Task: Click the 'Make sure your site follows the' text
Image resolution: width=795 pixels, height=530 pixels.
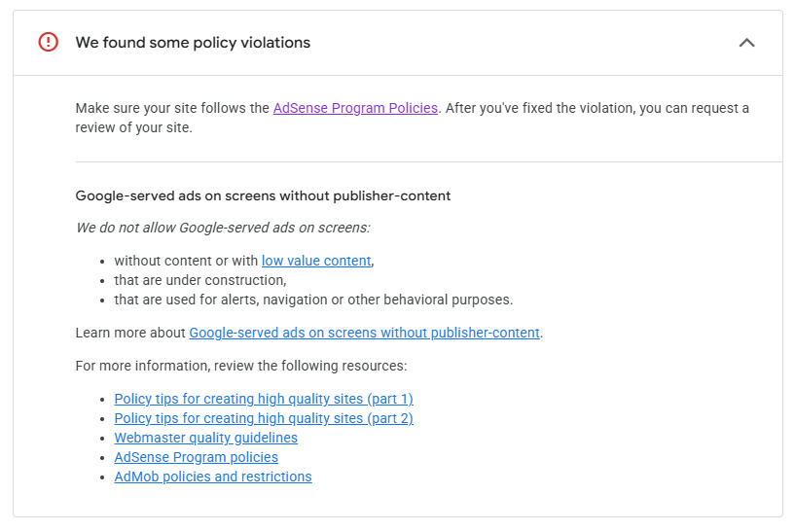Action: click(172, 108)
